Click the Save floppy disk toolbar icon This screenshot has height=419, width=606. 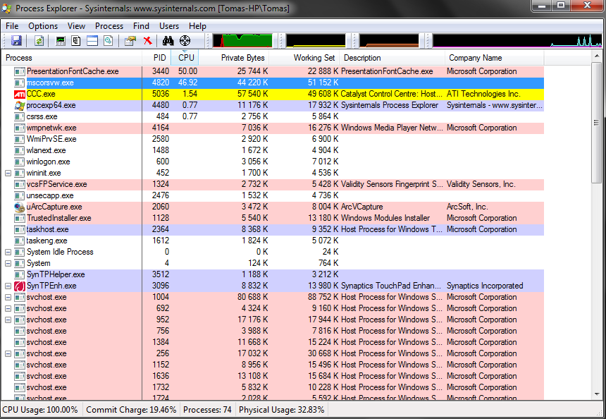[16, 41]
